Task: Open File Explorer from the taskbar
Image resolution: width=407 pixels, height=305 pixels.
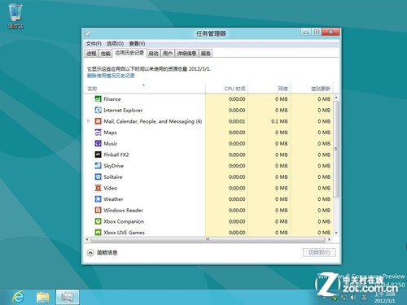Action: (43, 297)
